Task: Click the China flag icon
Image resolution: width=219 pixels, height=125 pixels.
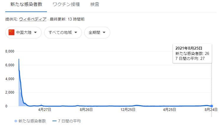Action: 11,32
